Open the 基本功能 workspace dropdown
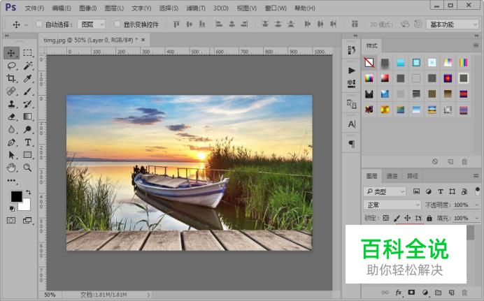The width and height of the screenshot is (484, 301). [x=453, y=24]
